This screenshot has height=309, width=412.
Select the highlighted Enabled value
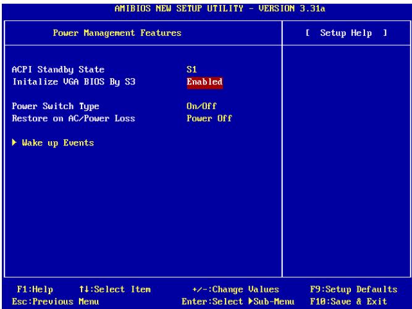coord(204,82)
